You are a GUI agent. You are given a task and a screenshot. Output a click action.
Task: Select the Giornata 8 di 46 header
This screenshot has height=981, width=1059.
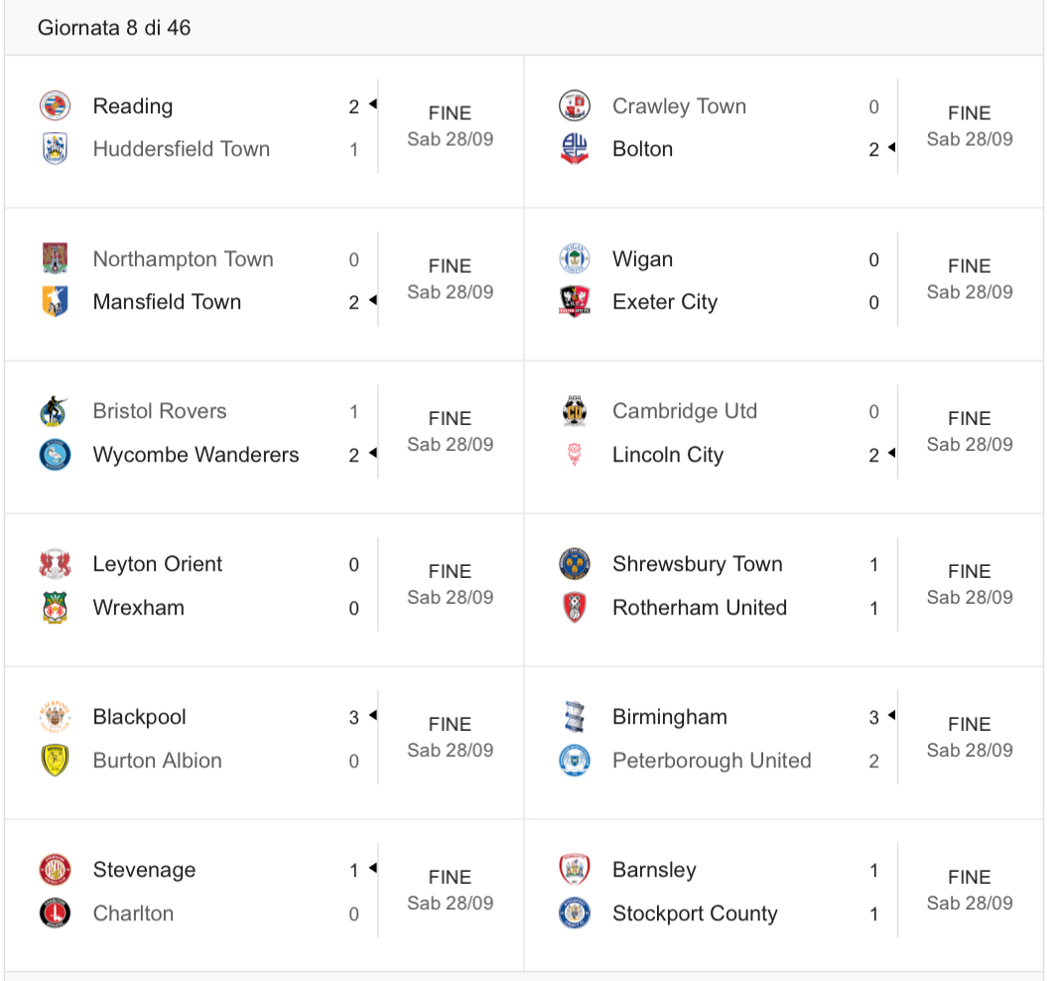coord(114,28)
